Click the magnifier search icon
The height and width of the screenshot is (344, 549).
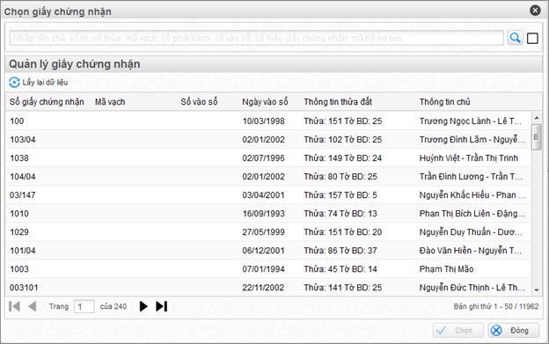pos(515,38)
